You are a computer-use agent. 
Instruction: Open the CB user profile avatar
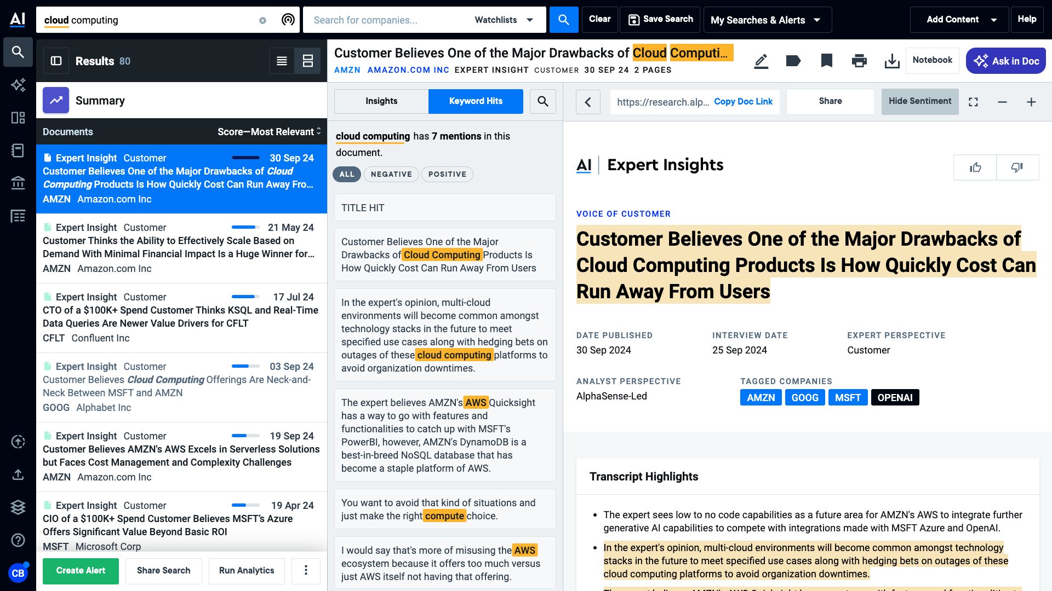coord(18,573)
